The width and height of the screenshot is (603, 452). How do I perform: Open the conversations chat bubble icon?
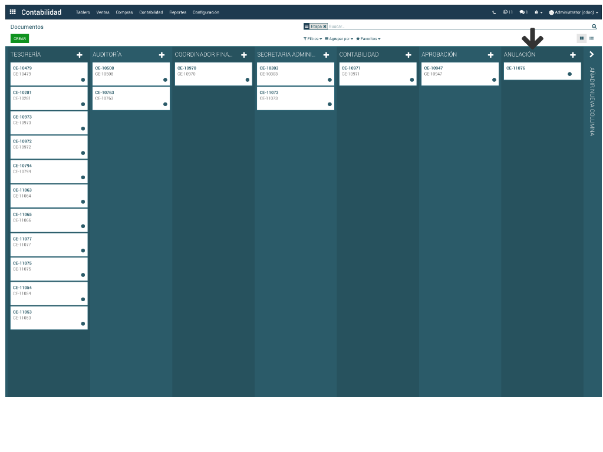pos(523,12)
